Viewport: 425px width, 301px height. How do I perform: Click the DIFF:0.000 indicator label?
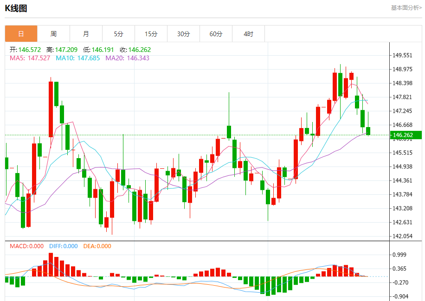pyautogui.click(x=64, y=246)
